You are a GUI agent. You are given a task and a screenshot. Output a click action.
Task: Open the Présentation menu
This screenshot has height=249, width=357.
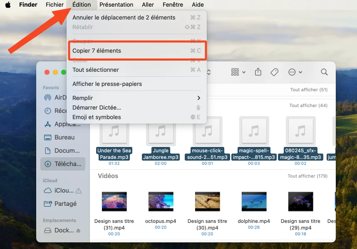(116, 5)
